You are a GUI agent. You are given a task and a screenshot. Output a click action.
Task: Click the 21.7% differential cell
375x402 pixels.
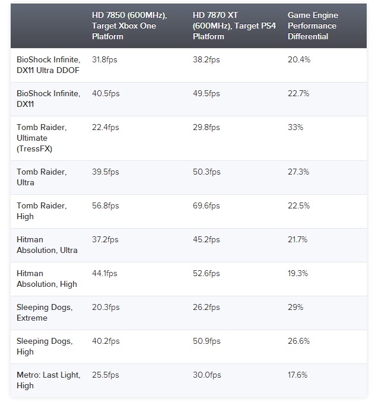[298, 240]
